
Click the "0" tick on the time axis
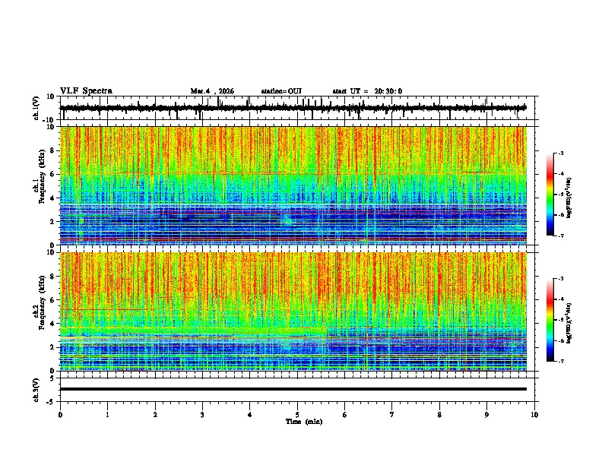click(60, 415)
